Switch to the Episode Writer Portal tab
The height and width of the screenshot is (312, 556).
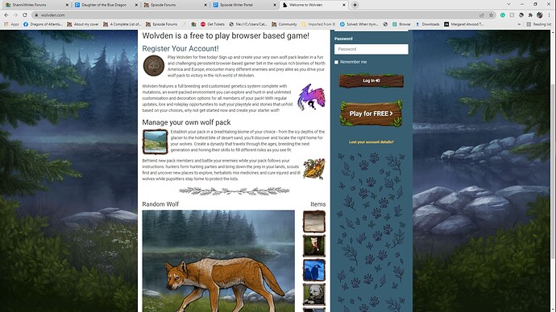pyautogui.click(x=244, y=5)
